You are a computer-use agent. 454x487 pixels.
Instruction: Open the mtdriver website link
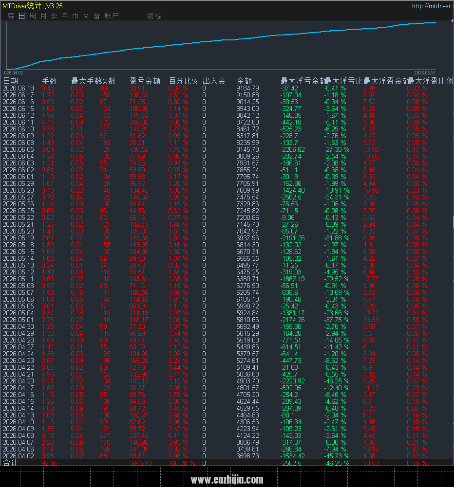[x=432, y=6]
